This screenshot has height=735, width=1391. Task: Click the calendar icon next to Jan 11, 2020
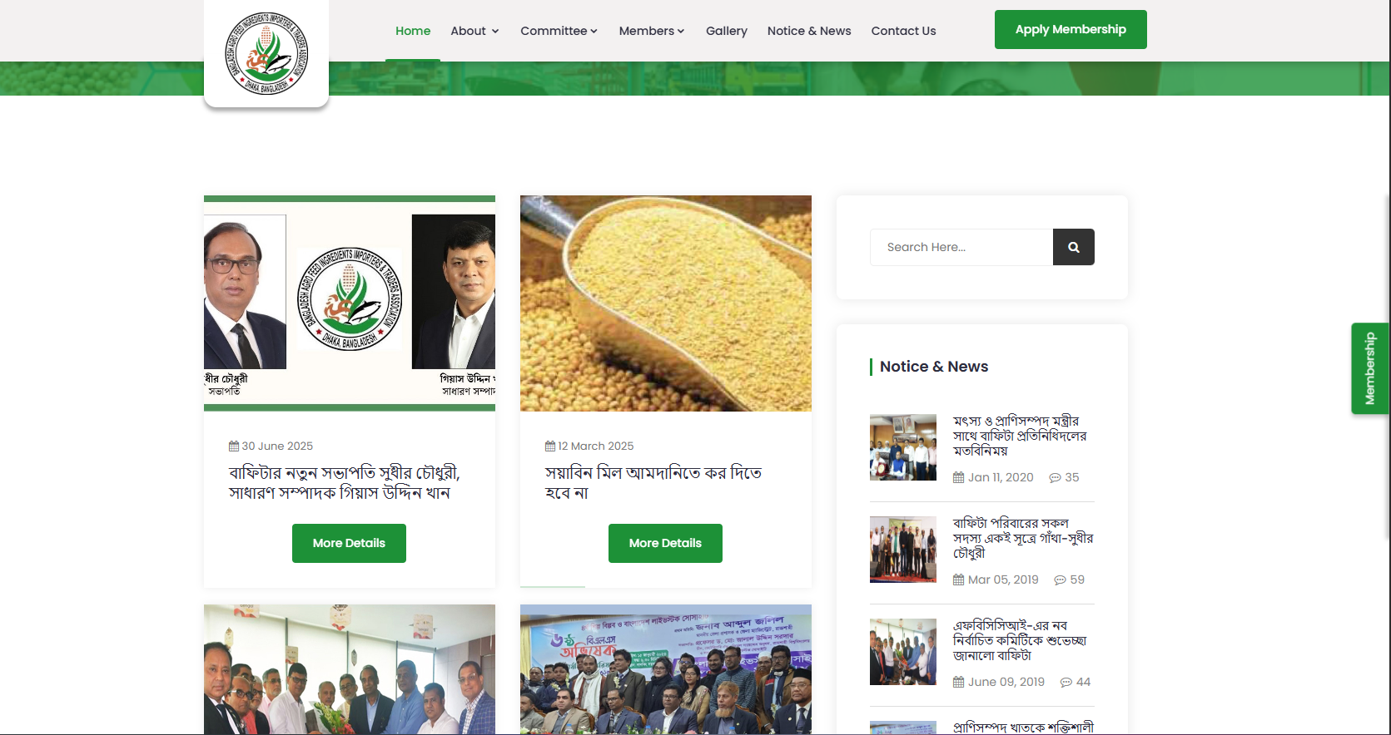pyautogui.click(x=958, y=478)
